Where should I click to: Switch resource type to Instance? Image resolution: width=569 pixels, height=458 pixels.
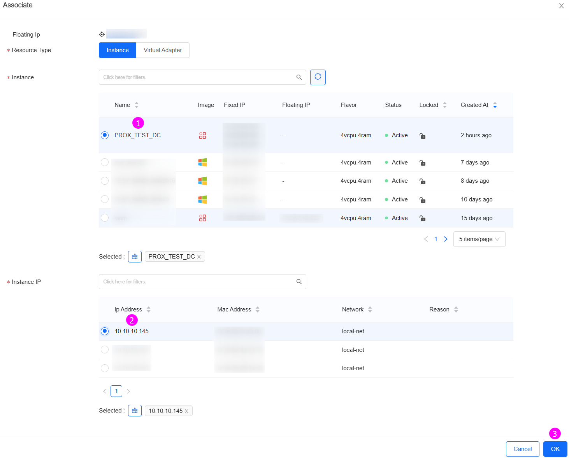pyautogui.click(x=118, y=50)
